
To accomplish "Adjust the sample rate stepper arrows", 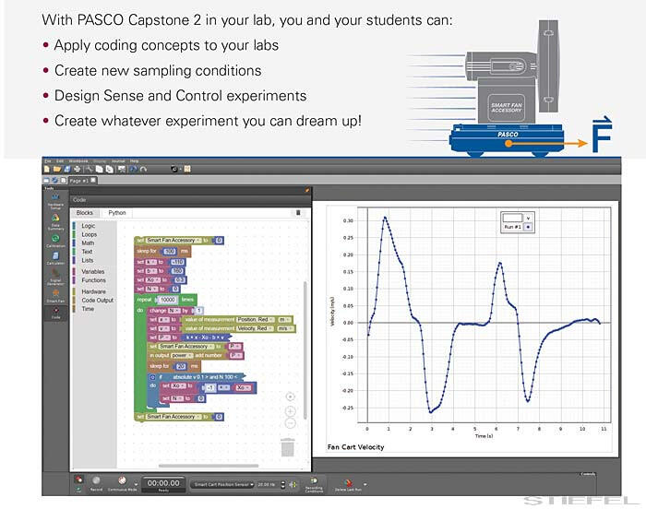I will click(281, 483).
